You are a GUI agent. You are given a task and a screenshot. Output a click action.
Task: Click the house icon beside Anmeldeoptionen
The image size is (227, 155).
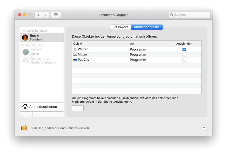25,107
